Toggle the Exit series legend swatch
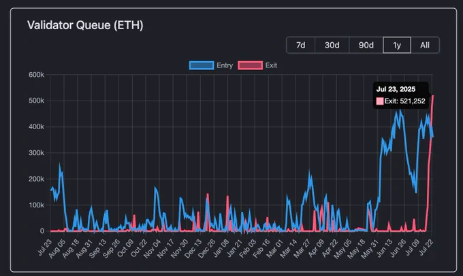 tap(250, 65)
